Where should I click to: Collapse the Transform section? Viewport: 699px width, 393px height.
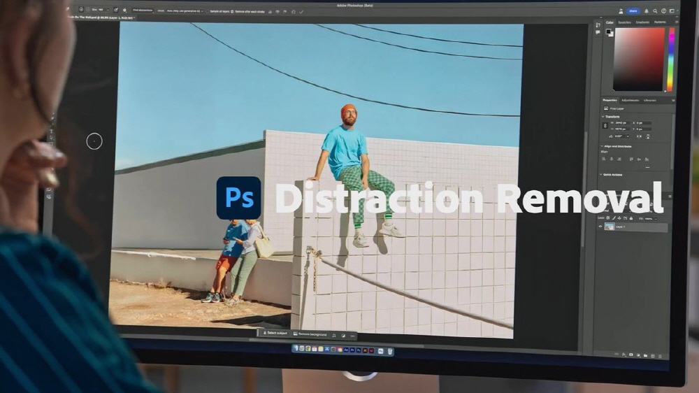pos(603,117)
